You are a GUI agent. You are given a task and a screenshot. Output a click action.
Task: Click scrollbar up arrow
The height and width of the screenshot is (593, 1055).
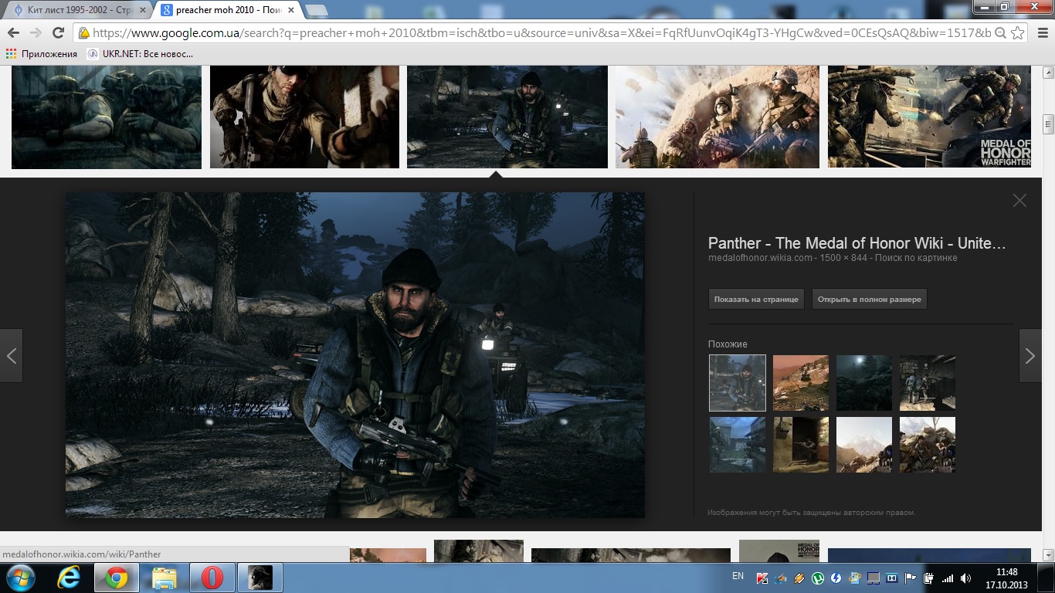coord(1048,72)
